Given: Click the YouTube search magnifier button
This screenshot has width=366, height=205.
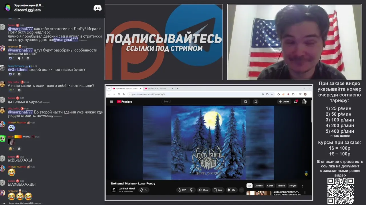Looking at the screenshot, I should coord(246,102).
